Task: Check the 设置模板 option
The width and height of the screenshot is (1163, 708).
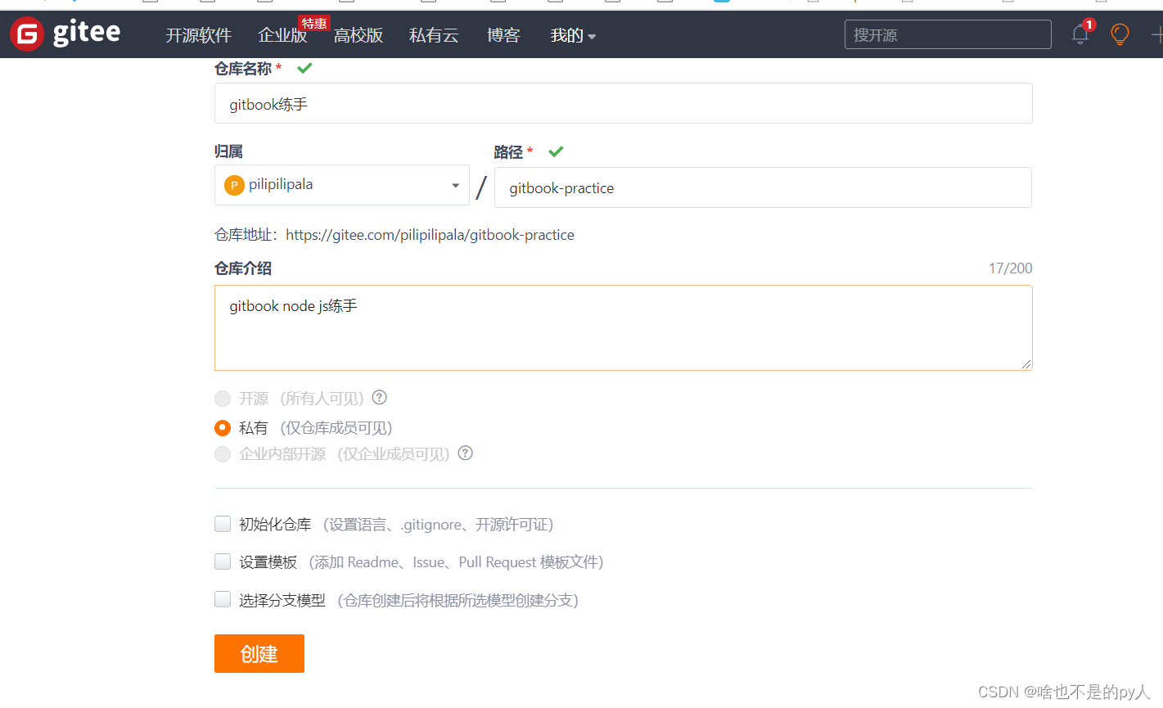Action: point(222,561)
